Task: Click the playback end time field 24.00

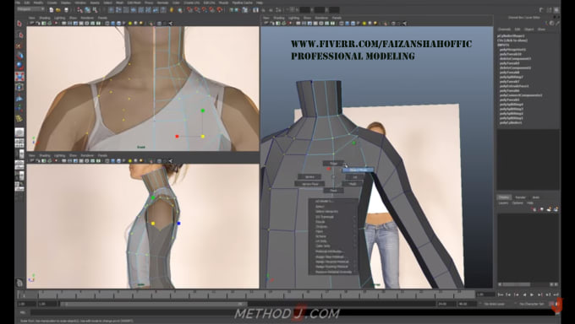Action: [446, 304]
